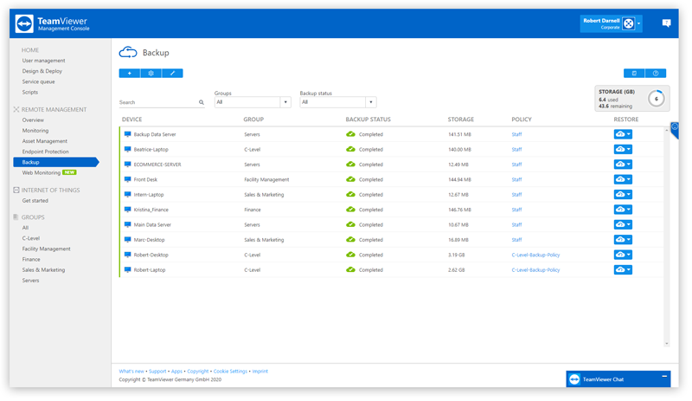Image resolution: width=692 pixels, height=401 pixels.
Task: Open restore menu for Kristina_Finance
Action: pyautogui.click(x=623, y=210)
